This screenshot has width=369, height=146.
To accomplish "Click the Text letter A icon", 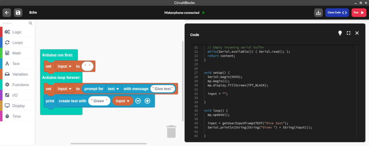I will tap(7, 64).
